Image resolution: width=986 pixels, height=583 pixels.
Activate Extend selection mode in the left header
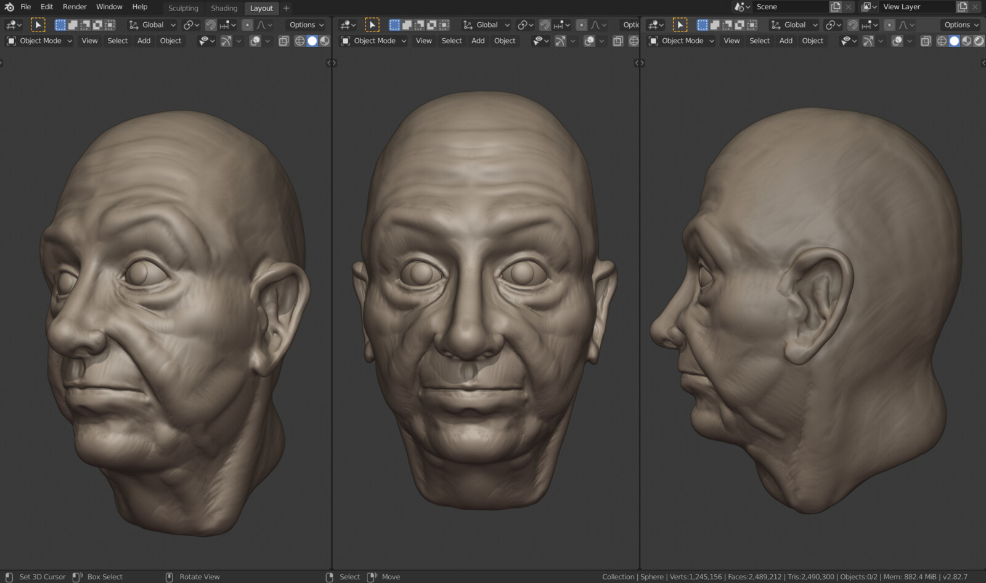73,25
